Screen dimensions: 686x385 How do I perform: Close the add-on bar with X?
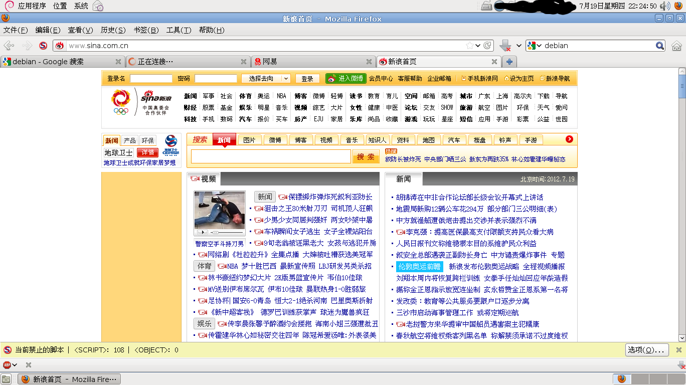pos(29,365)
